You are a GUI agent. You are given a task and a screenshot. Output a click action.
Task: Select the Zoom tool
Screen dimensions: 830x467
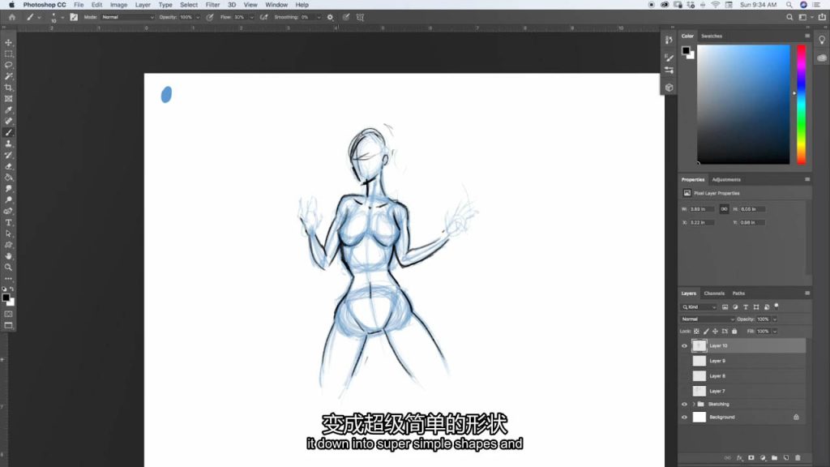[x=9, y=267]
